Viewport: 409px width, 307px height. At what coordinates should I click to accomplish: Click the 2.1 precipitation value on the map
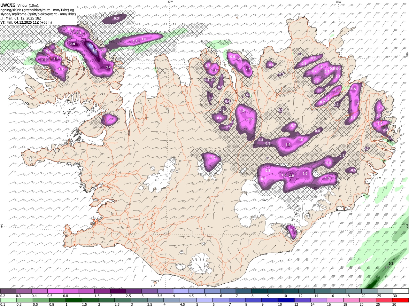point(248,69)
